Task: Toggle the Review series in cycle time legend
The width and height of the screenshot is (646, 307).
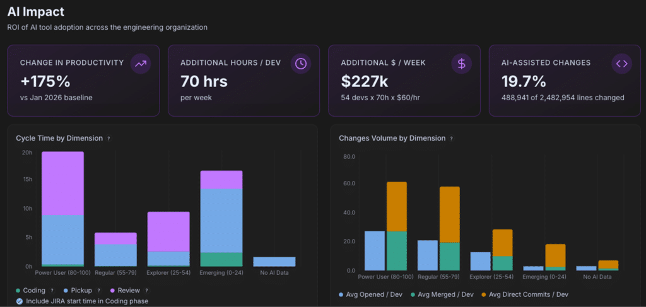Action: (x=124, y=291)
